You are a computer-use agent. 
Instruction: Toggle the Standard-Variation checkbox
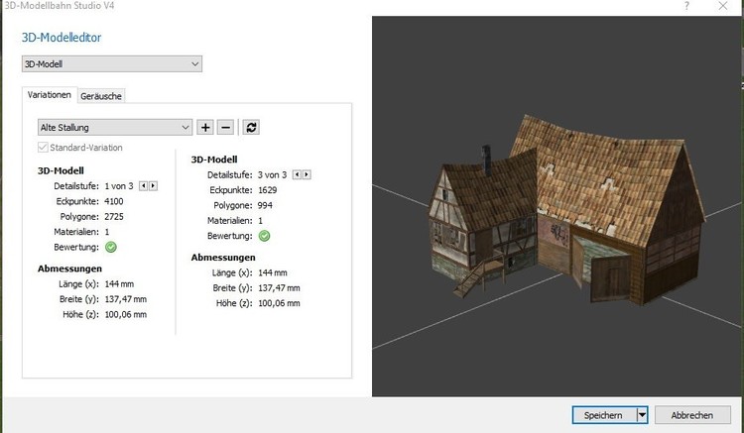pyautogui.click(x=42, y=148)
